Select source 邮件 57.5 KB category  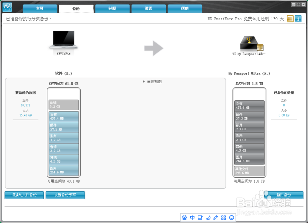pyautogui.click(x=64, y=127)
